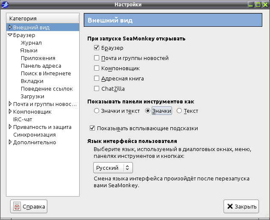This screenshot has height=220, width=270.
Task: Expand the Компоновщик tree arrow
Action: pyautogui.click(x=10, y=111)
